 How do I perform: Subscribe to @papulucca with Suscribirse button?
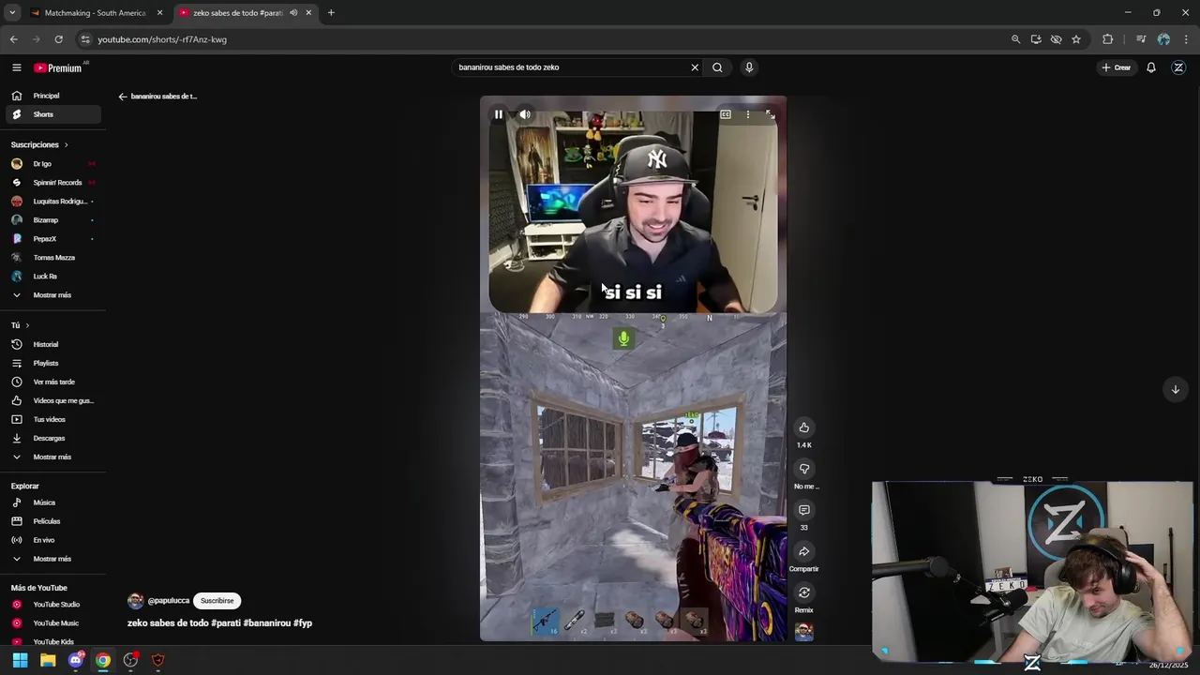click(217, 601)
